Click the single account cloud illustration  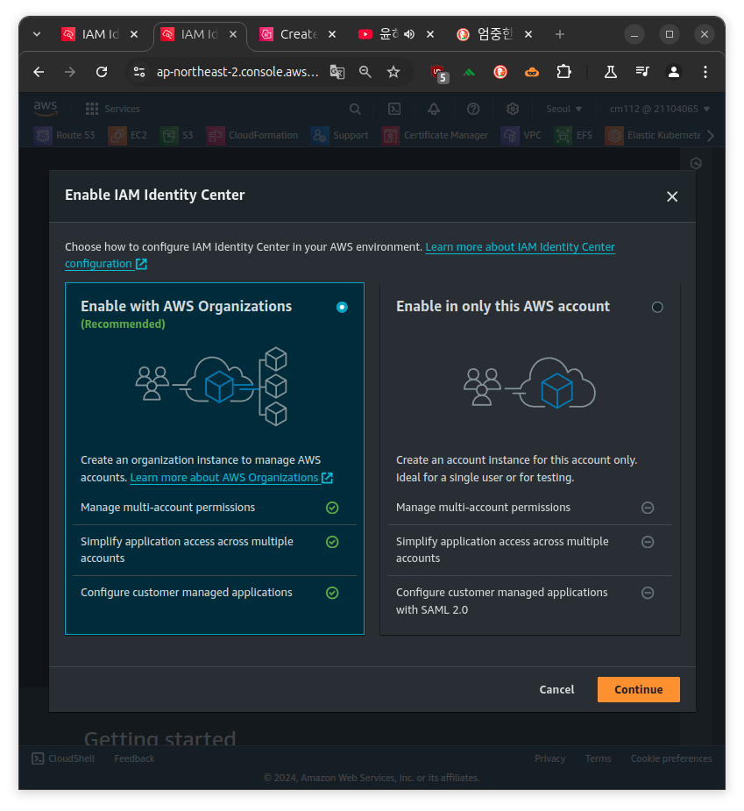click(529, 382)
